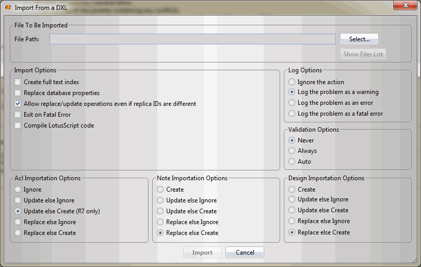The width and height of the screenshot is (421, 267).
Task: Set Validation Options to Always
Action: coord(293,151)
